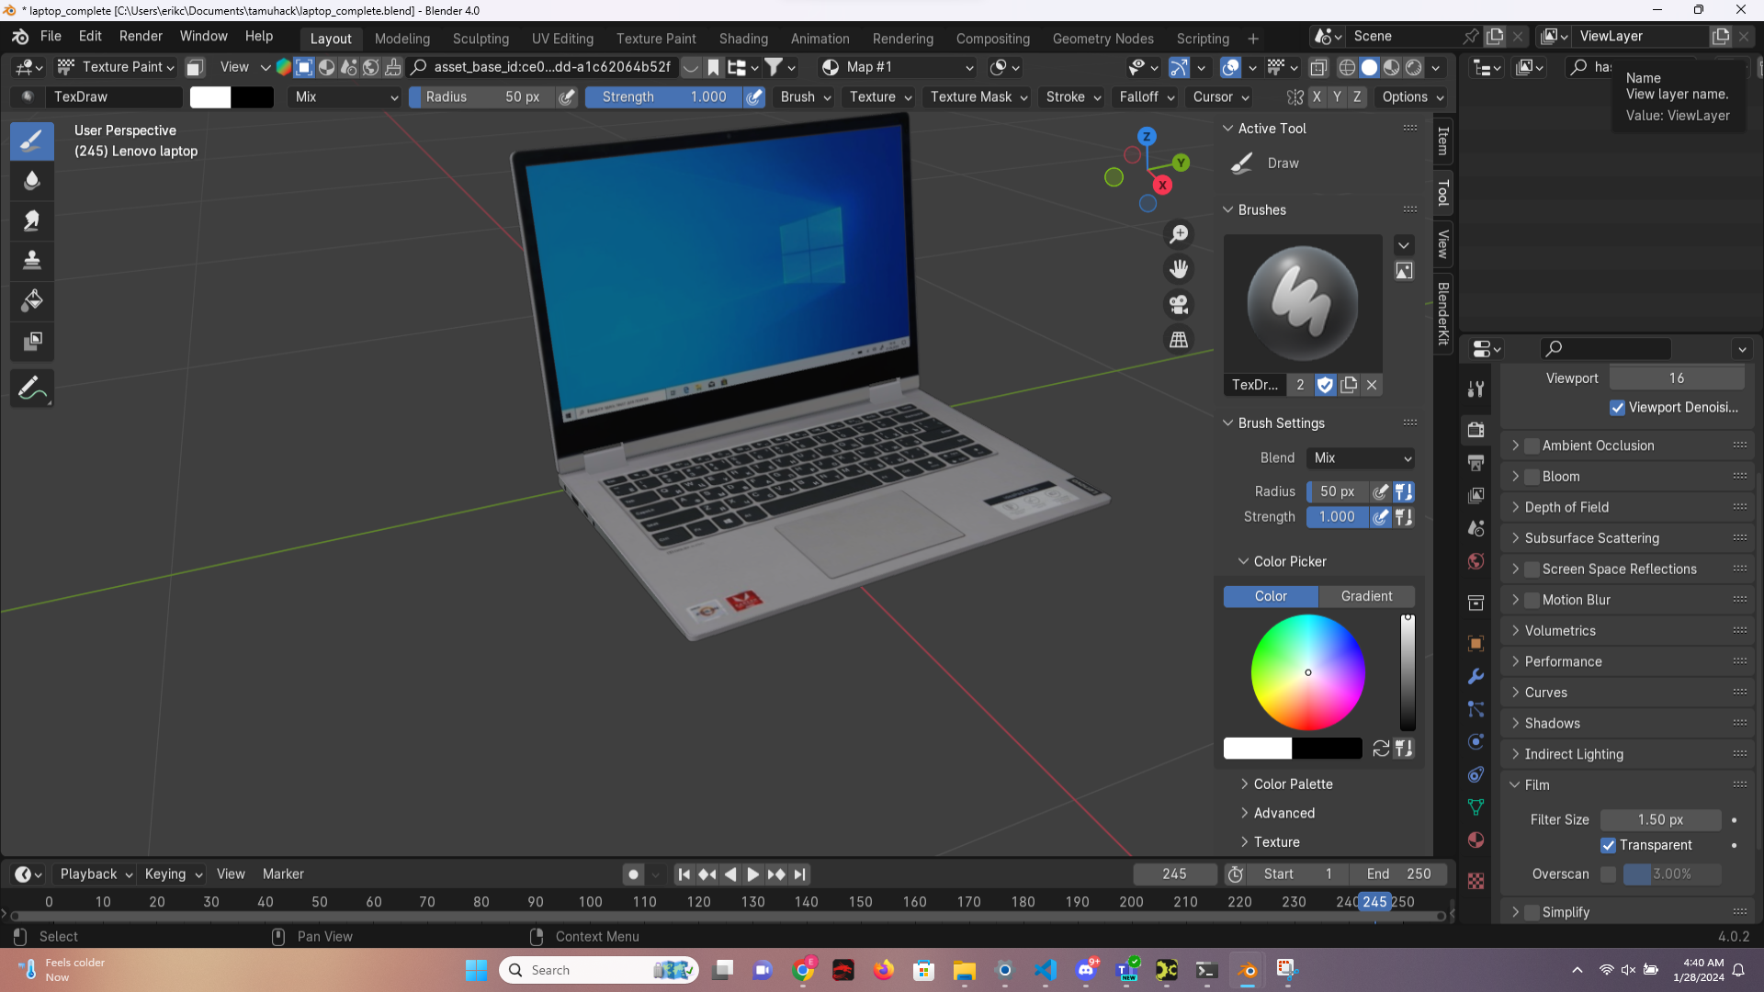The image size is (1764, 992).
Task: Open the Falloff popover in header
Action: 1146,97
